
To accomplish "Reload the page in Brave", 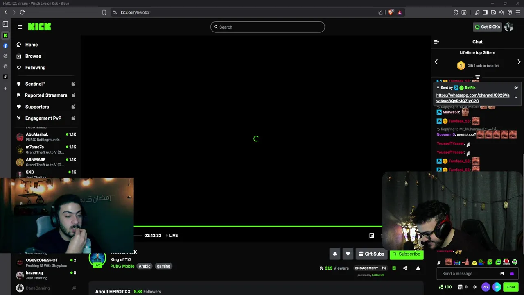I will [x=22, y=12].
